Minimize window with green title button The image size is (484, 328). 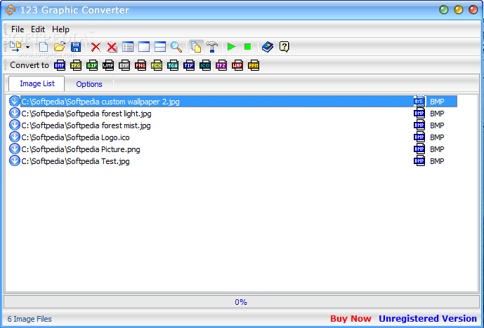click(443, 10)
